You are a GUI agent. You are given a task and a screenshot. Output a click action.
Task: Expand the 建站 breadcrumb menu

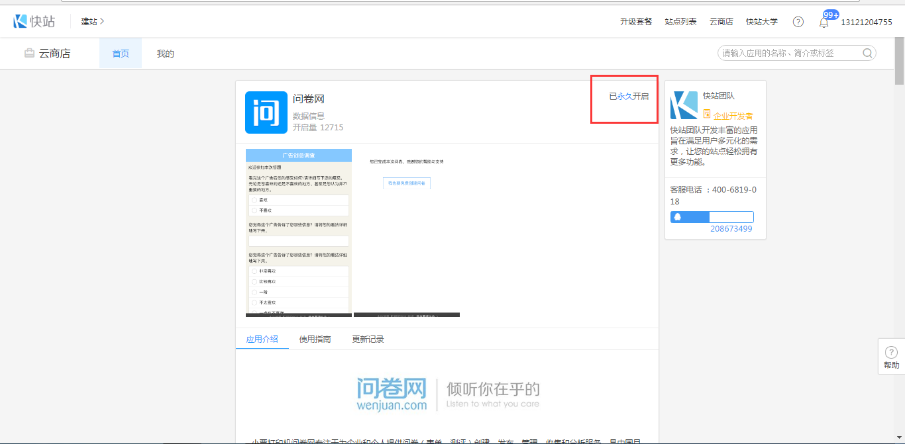pos(93,22)
